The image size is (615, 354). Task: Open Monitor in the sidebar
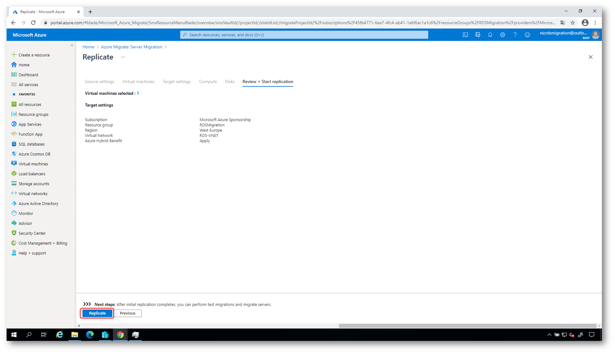pos(26,213)
